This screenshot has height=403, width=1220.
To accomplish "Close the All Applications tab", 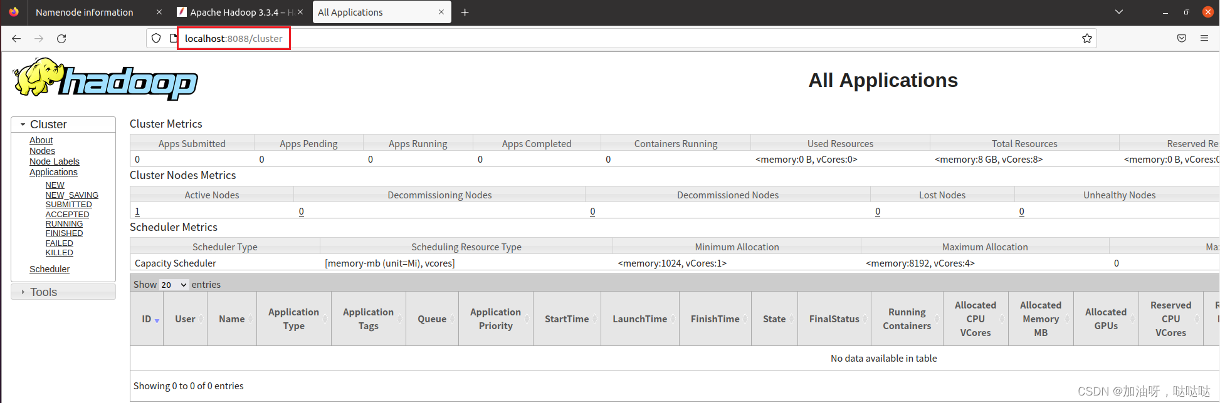I will pyautogui.click(x=441, y=12).
